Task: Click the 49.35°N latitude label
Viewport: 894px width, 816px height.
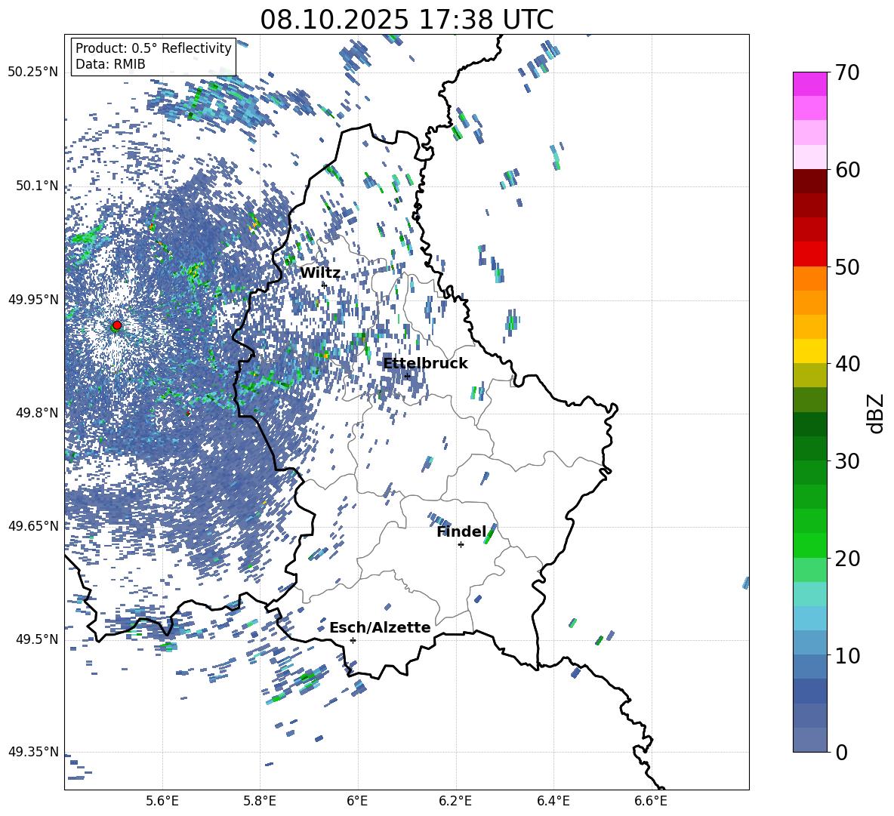Action: [x=34, y=752]
